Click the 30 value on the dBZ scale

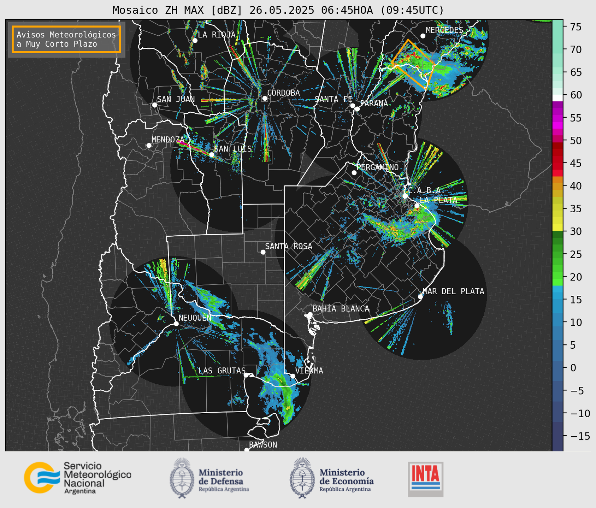click(x=576, y=231)
